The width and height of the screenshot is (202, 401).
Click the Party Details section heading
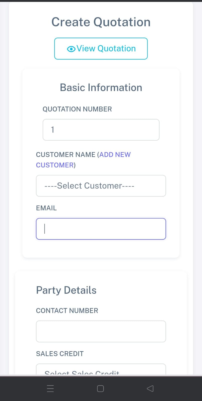coord(66,290)
